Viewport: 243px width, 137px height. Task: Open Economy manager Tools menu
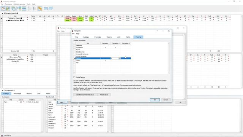[x=28, y=4]
